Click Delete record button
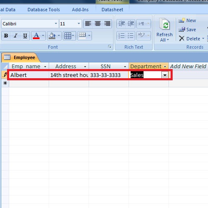The height and width of the screenshot is (208, 208). tap(189, 39)
